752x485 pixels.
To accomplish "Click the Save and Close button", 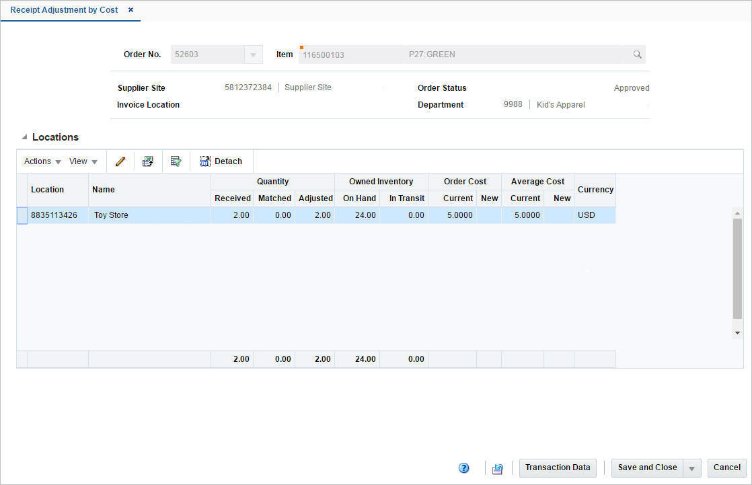I will [x=646, y=468].
